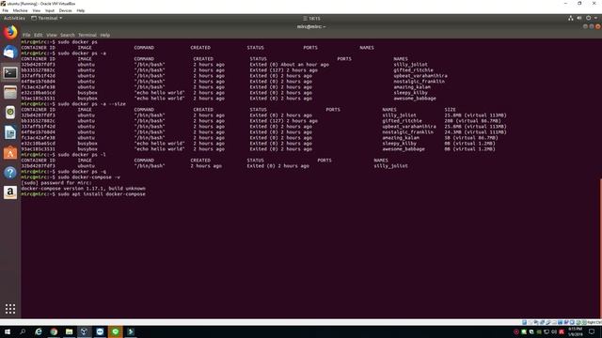Click the SIZE column header
The width and height of the screenshot is (602, 338).
[x=450, y=110]
